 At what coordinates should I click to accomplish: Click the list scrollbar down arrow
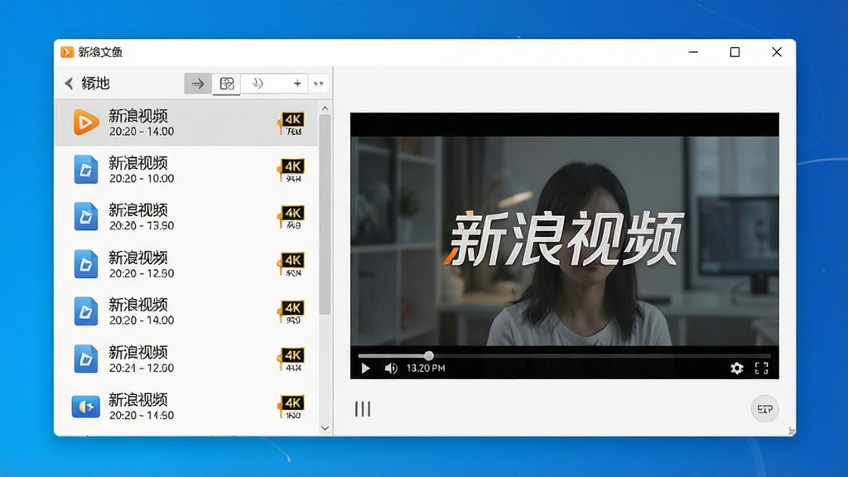coord(325,428)
